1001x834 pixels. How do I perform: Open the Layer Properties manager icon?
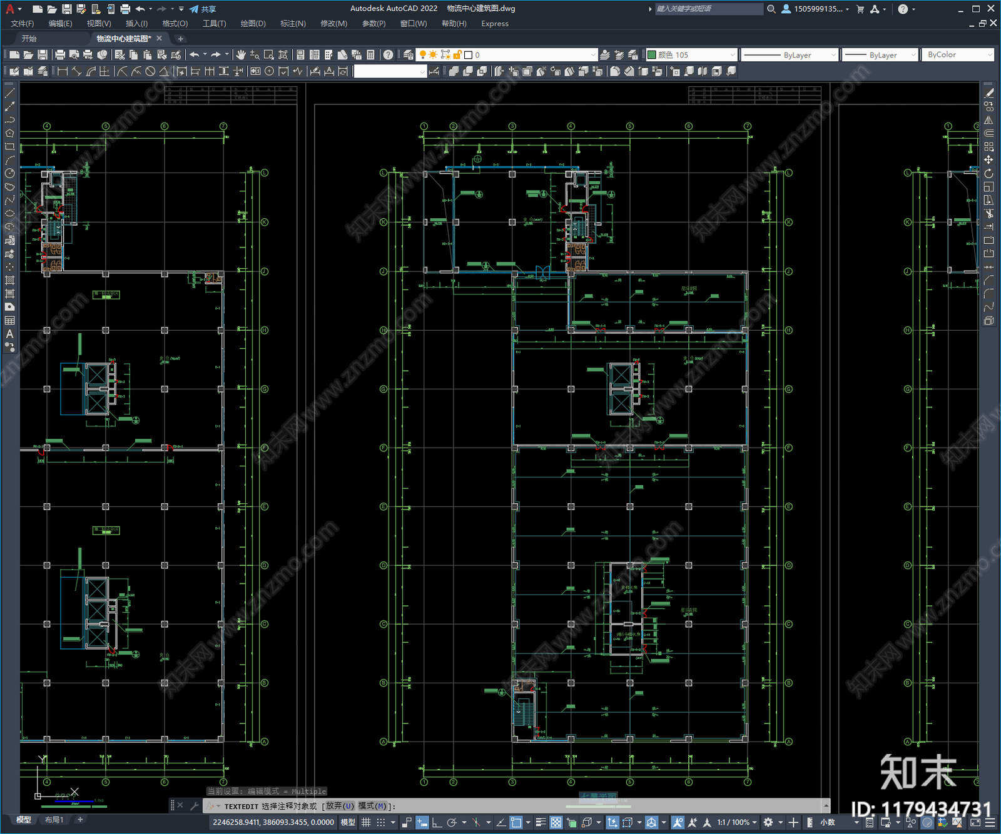coord(408,55)
